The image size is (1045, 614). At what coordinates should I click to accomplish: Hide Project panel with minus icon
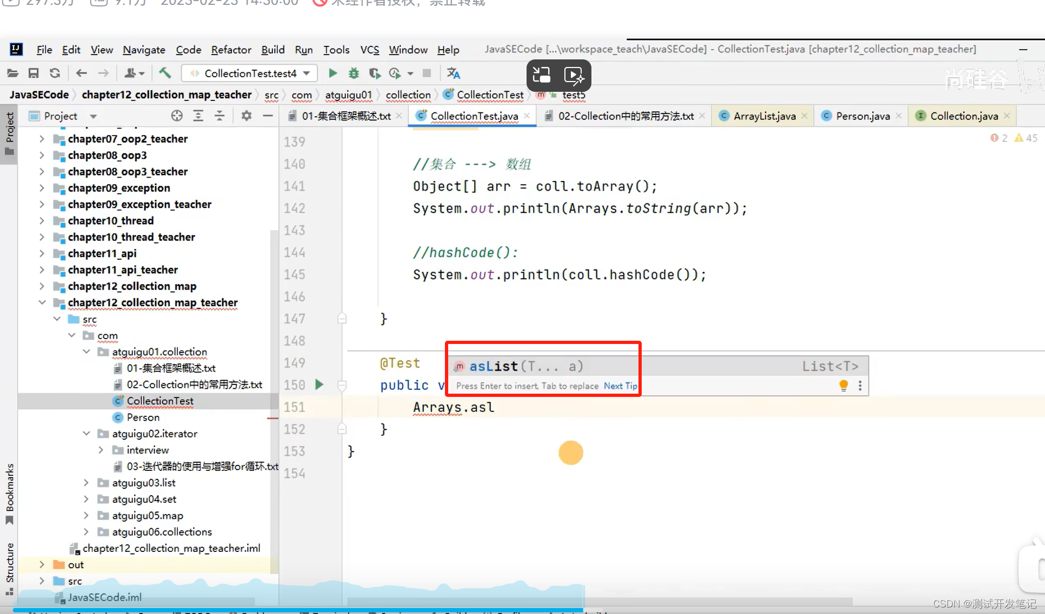pyautogui.click(x=268, y=116)
